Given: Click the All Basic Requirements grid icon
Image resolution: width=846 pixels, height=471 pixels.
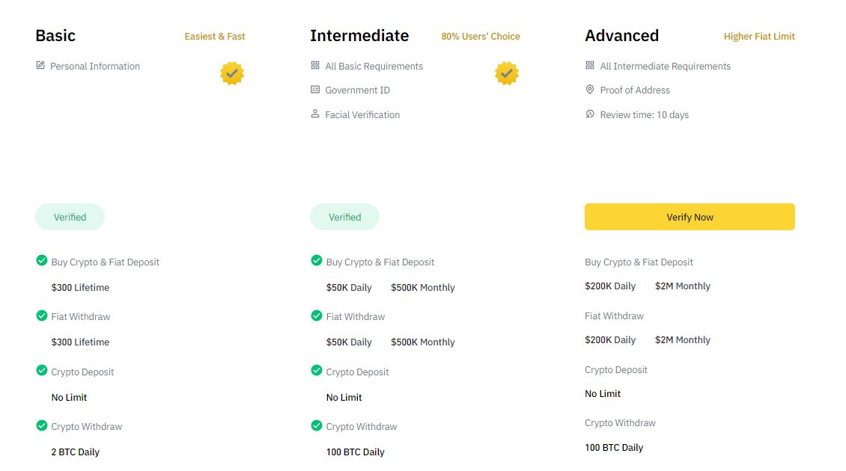Looking at the screenshot, I should 315,66.
